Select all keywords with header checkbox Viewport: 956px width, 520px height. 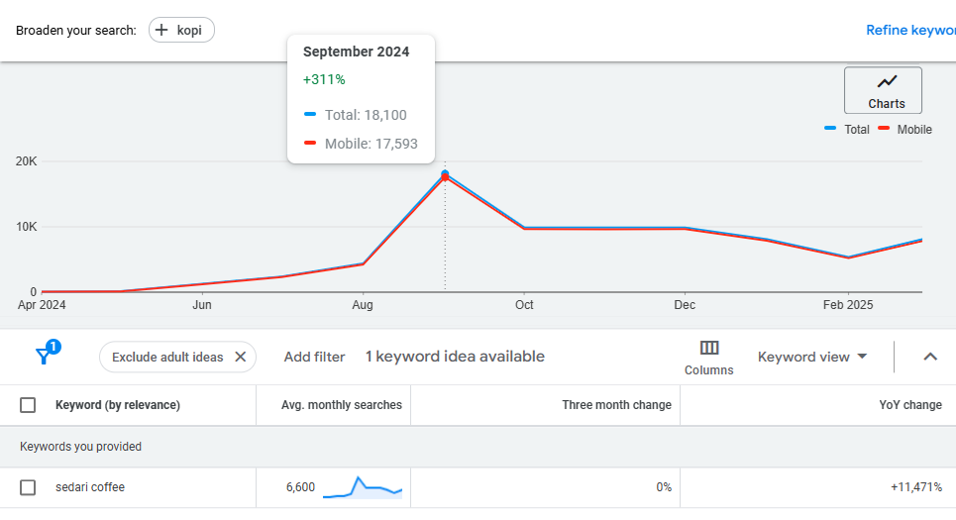(x=28, y=405)
